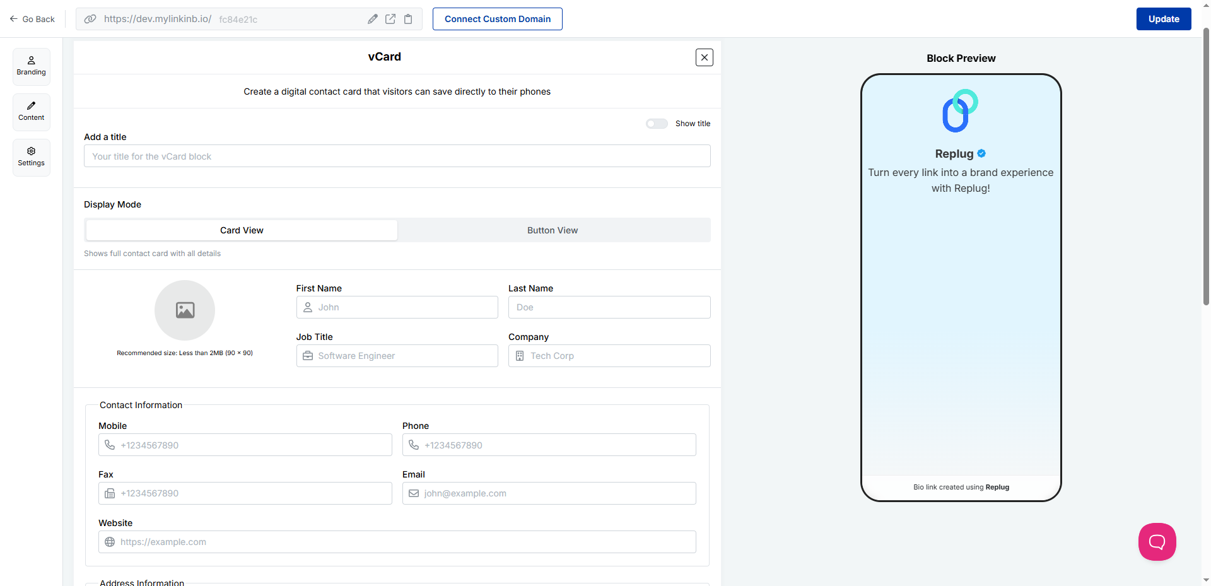
Task: Click Connect Custom Domain button
Action: pyautogui.click(x=497, y=19)
